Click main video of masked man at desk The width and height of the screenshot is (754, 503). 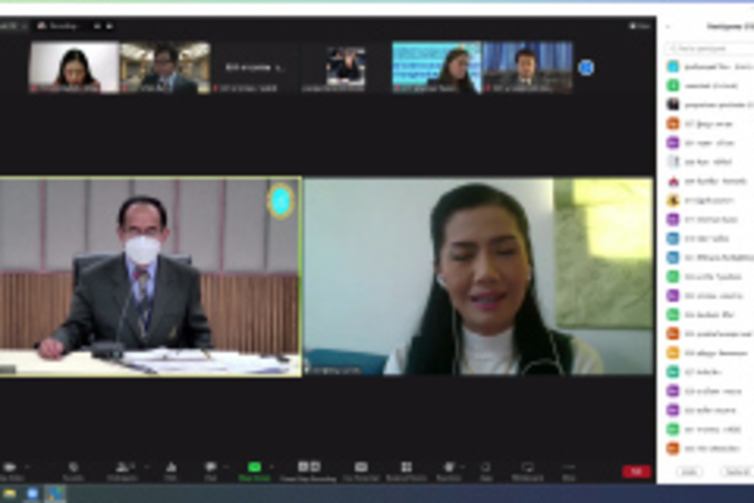click(151, 277)
